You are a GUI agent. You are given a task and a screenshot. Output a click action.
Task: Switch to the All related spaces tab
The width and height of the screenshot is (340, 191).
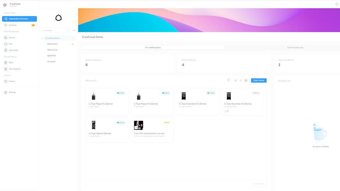pos(153,47)
